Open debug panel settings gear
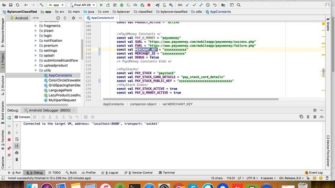Screen dimensions: 335x188 point(315,110)
